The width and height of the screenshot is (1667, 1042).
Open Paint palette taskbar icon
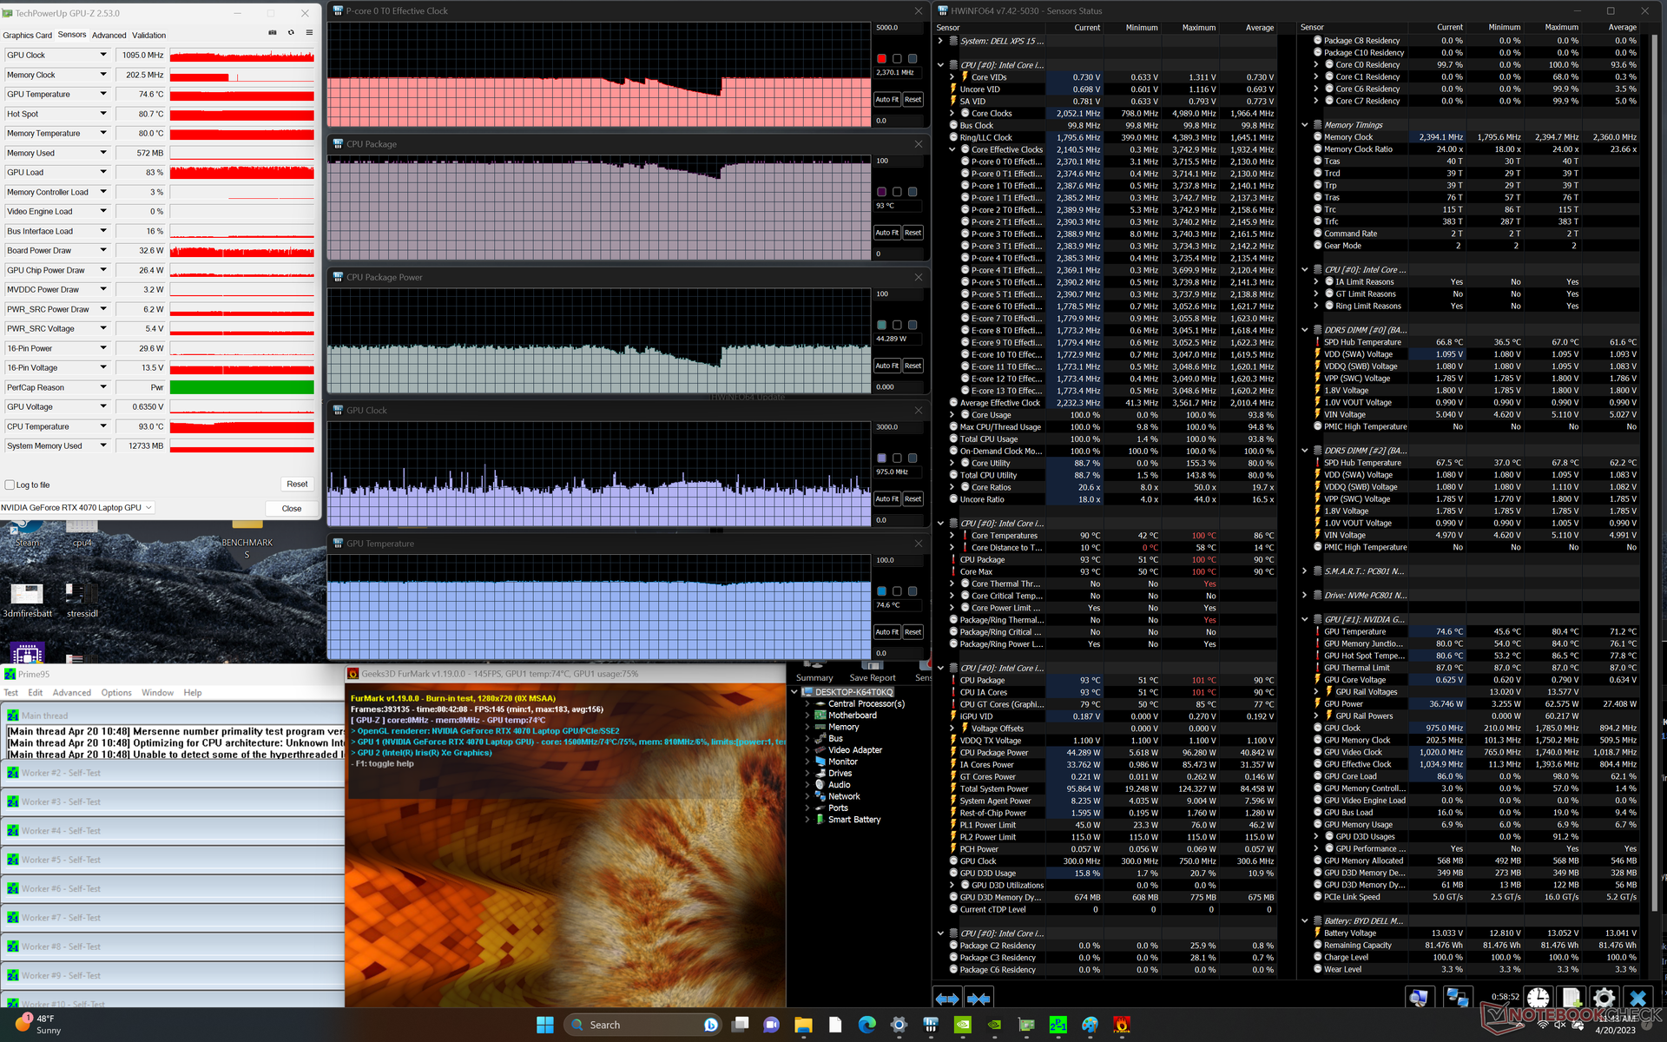pos(1090,1026)
